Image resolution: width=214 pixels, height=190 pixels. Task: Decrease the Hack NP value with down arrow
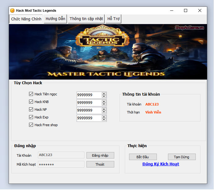pyautogui.click(x=104, y=112)
